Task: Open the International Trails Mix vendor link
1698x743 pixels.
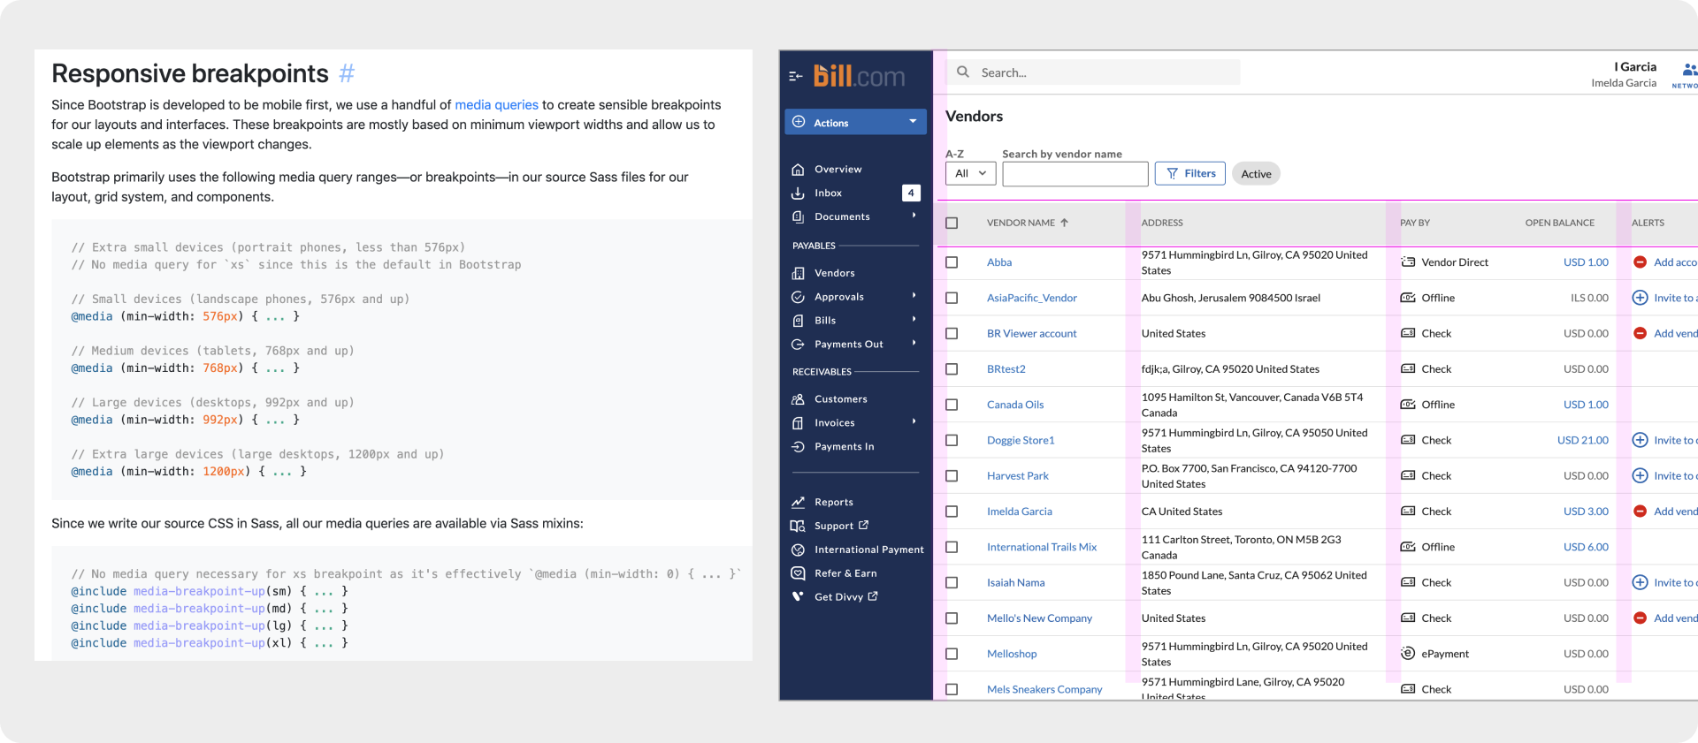Action: coord(1042,547)
